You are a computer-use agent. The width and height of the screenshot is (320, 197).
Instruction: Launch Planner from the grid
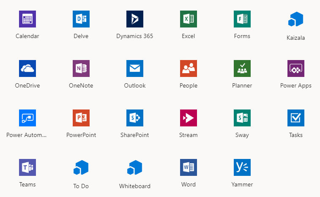tap(242, 68)
